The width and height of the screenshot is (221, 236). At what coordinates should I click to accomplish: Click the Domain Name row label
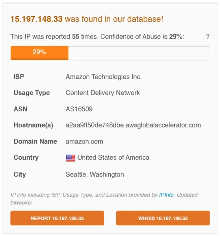point(35,142)
